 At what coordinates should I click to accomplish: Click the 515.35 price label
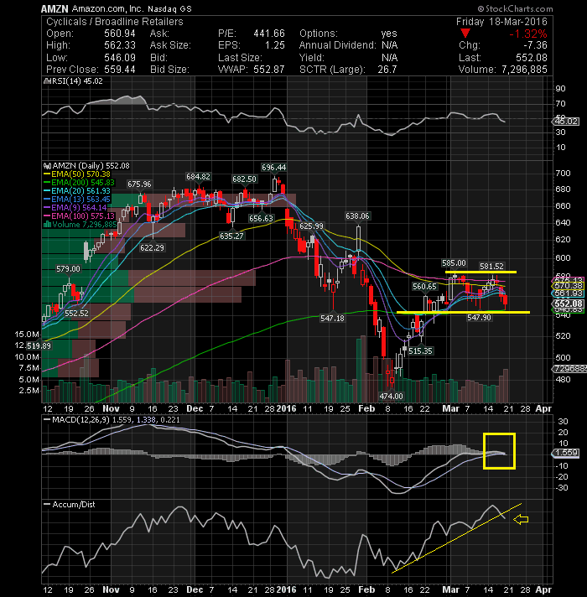coord(420,351)
